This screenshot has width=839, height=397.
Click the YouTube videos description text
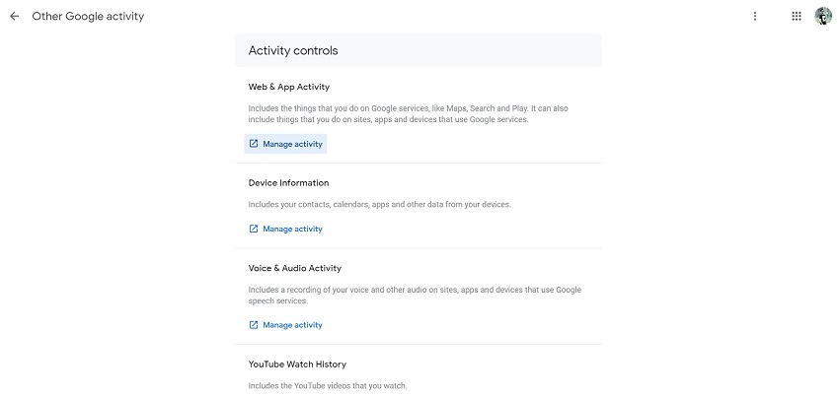coord(328,385)
